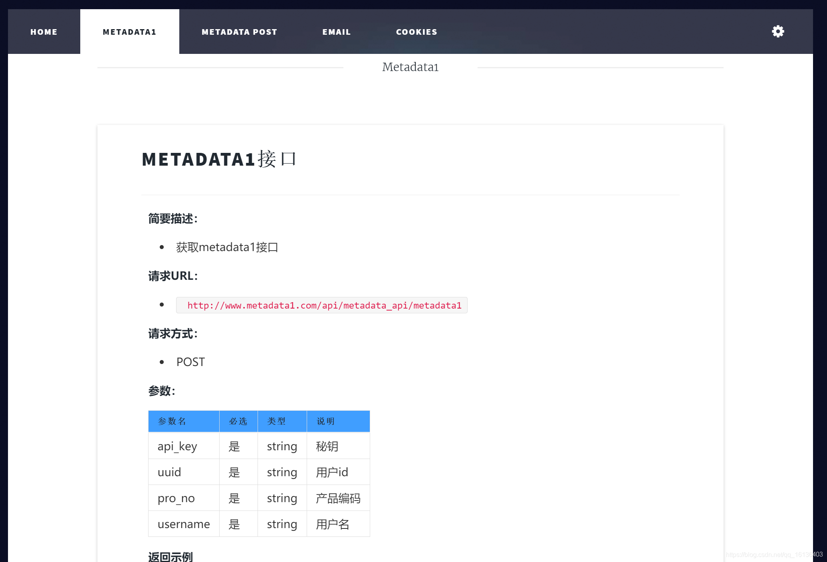Open the COOKIES tab

[416, 32]
